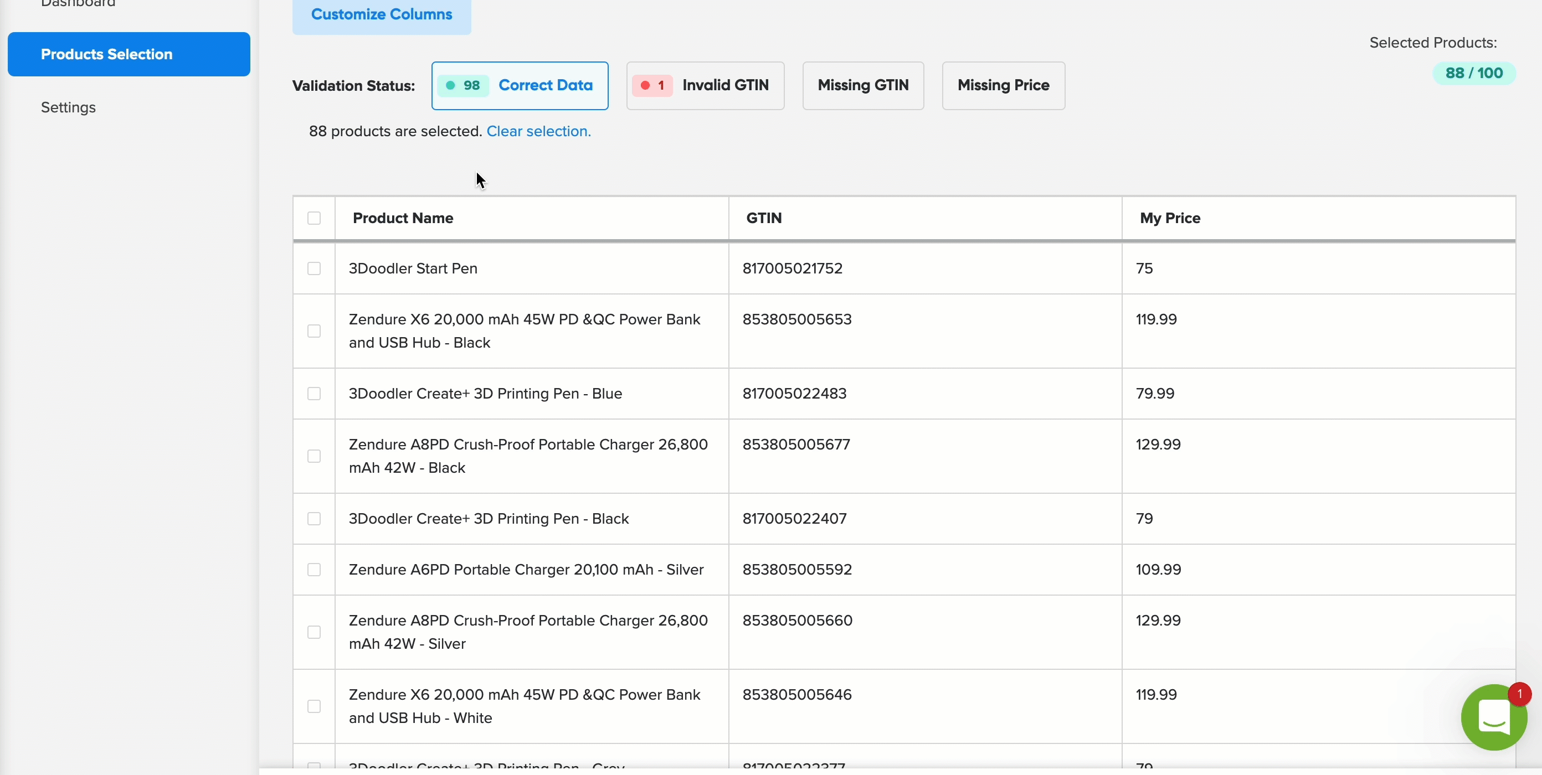Screen dimensions: 1542x775
Task: Click price 109.99 for Zendure A6PD Silver
Action: click(1158, 569)
